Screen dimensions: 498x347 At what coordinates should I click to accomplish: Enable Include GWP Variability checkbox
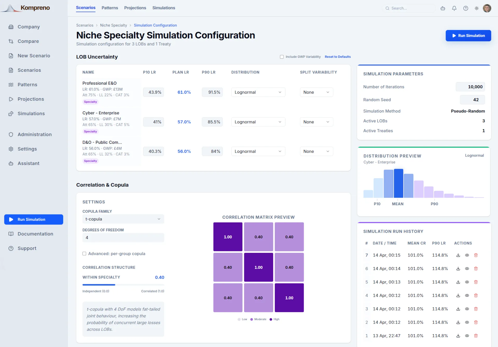(282, 57)
